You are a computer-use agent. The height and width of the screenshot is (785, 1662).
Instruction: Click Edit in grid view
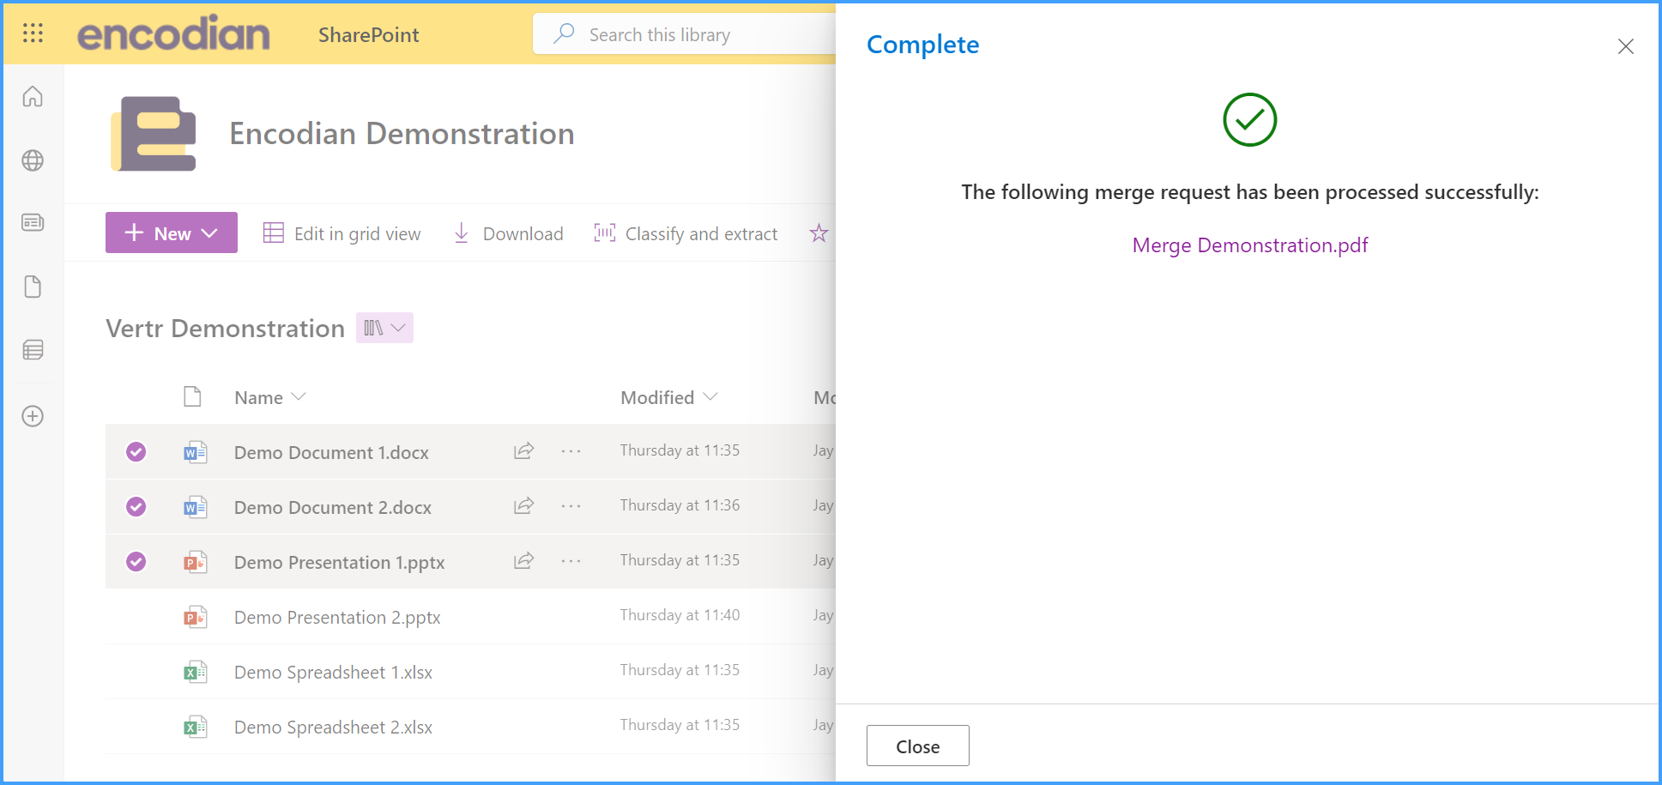point(341,233)
